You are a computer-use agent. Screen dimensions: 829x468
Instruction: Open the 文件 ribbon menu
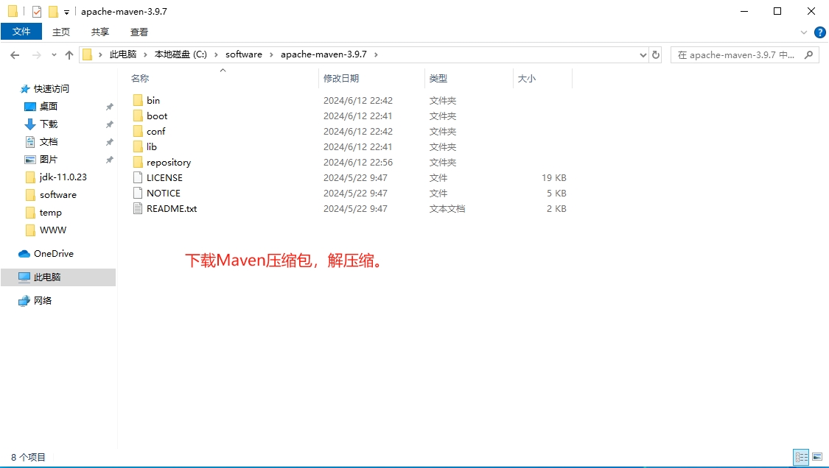[x=21, y=32]
